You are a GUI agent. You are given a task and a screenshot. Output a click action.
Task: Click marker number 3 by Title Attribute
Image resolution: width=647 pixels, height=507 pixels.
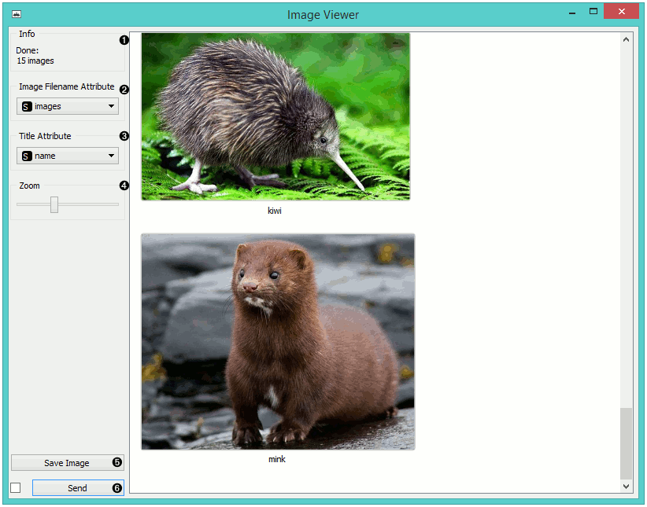coord(124,136)
